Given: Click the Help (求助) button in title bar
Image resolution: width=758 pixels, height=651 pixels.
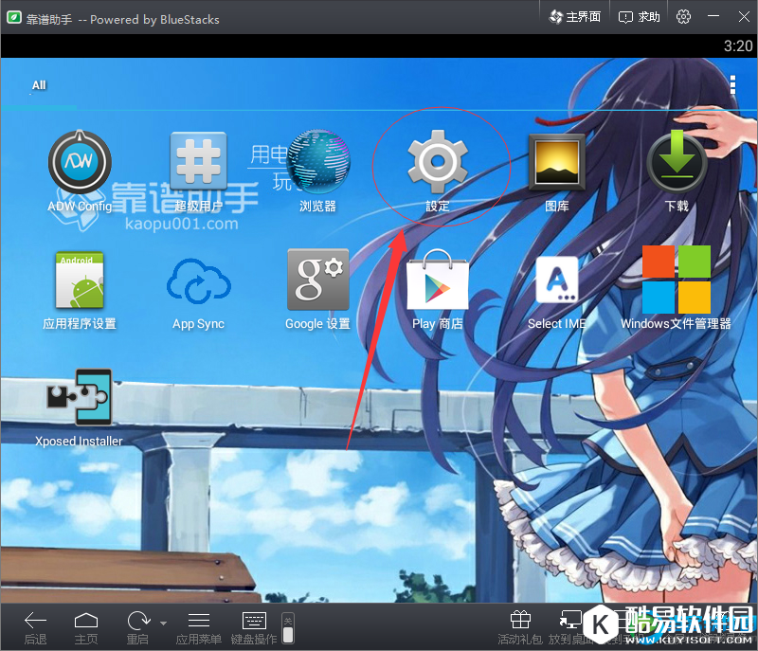Looking at the screenshot, I should point(640,17).
